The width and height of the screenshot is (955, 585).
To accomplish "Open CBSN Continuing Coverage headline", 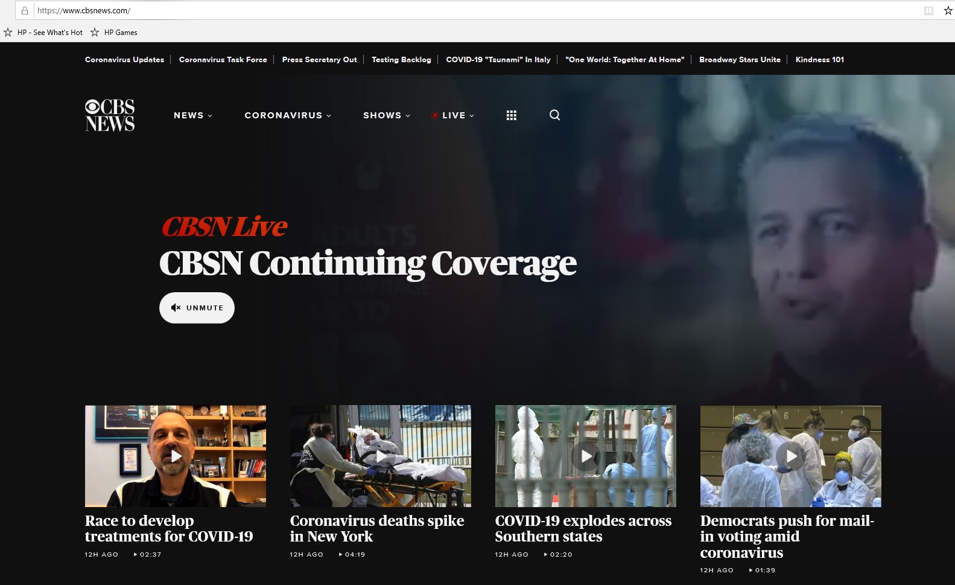I will [368, 264].
